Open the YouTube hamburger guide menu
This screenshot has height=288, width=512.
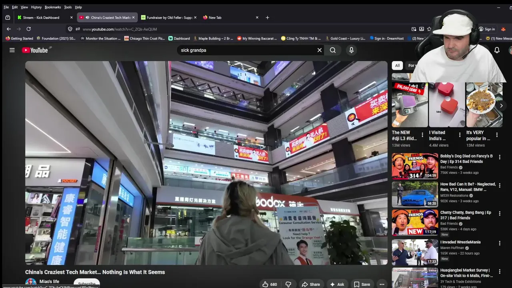point(12,50)
